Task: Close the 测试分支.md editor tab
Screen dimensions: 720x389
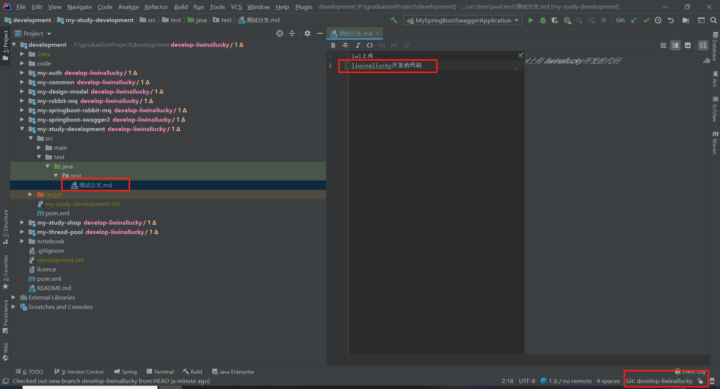Action: [377, 33]
